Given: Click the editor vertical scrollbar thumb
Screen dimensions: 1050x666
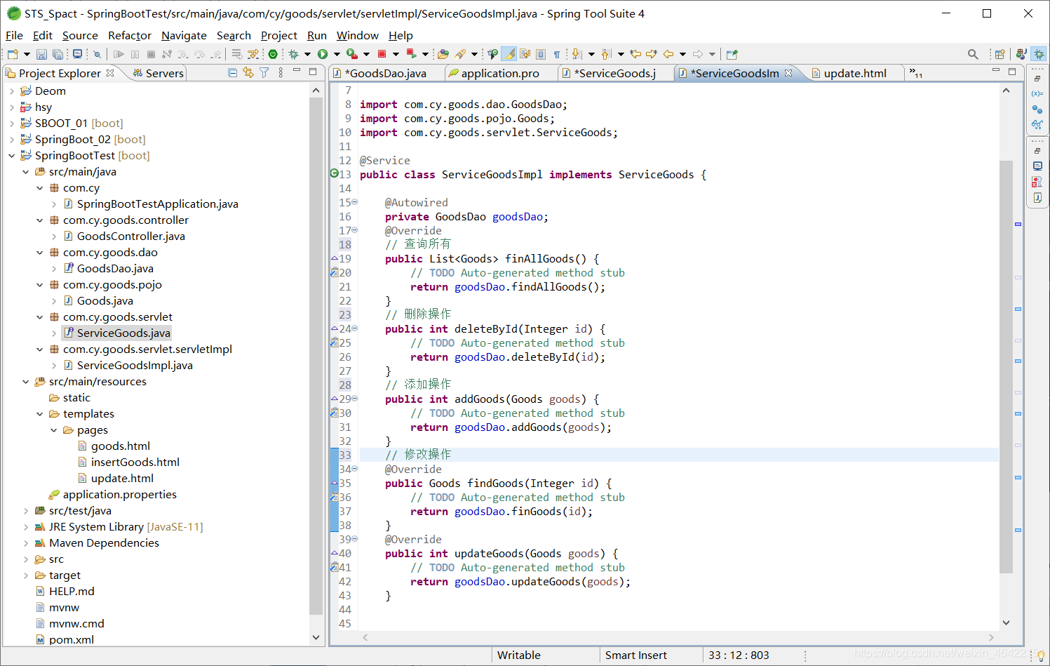Looking at the screenshot, I should 1006,366.
